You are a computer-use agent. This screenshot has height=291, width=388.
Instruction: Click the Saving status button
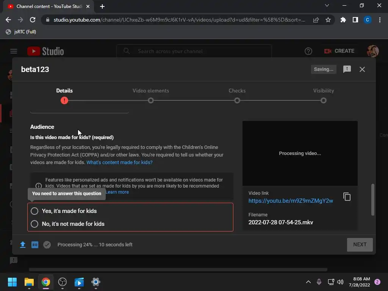324,69
